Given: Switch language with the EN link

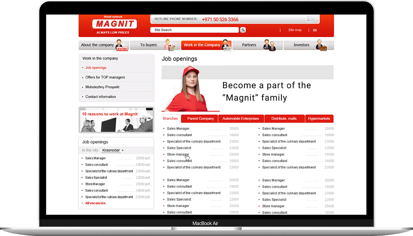Looking at the screenshot, I should pyautogui.click(x=315, y=30).
